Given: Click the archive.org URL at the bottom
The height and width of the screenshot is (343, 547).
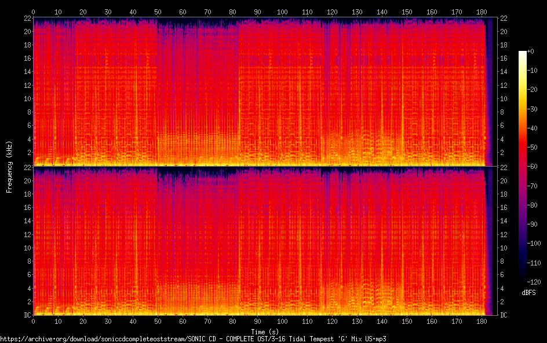Looking at the screenshot, I should 193,338.
